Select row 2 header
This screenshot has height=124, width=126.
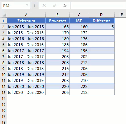click(x=3, y=27)
